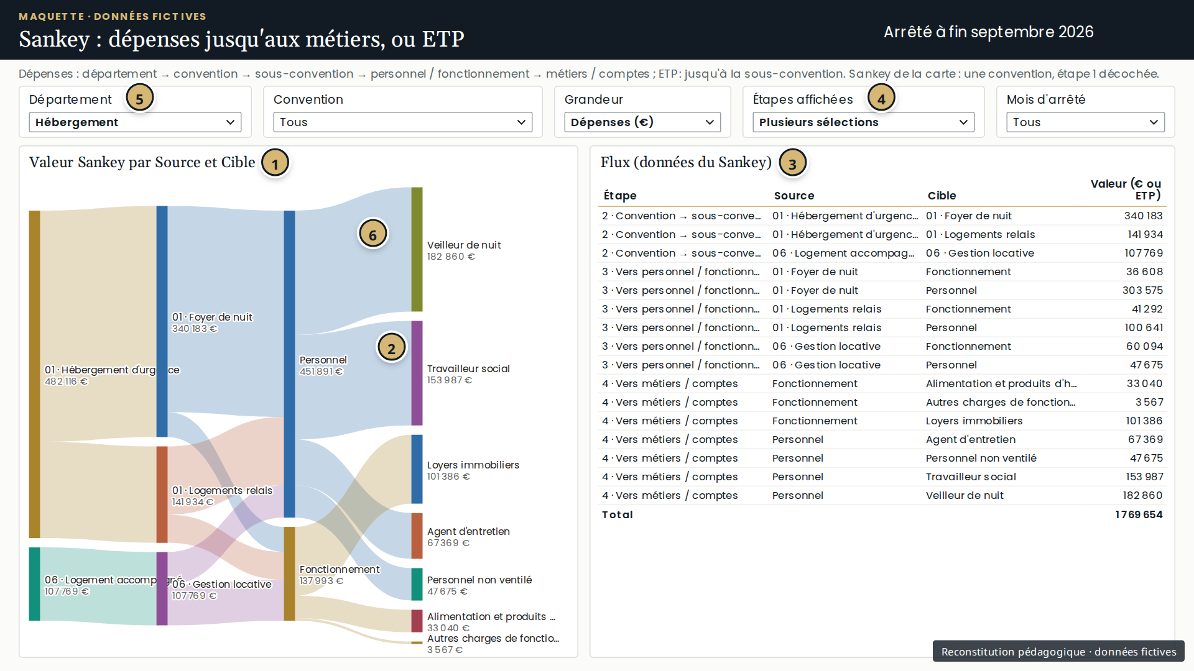Expand the Grandeur dropdown showing Dépenses (€)
This screenshot has height=671, width=1194.
point(642,122)
